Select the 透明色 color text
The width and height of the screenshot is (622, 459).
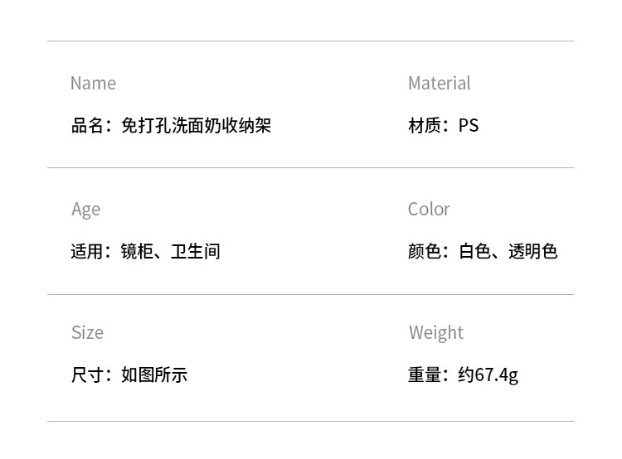click(x=533, y=252)
